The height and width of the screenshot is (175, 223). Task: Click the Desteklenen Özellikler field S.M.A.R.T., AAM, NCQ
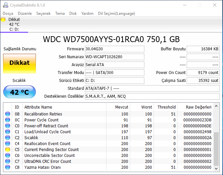[x=152, y=96]
